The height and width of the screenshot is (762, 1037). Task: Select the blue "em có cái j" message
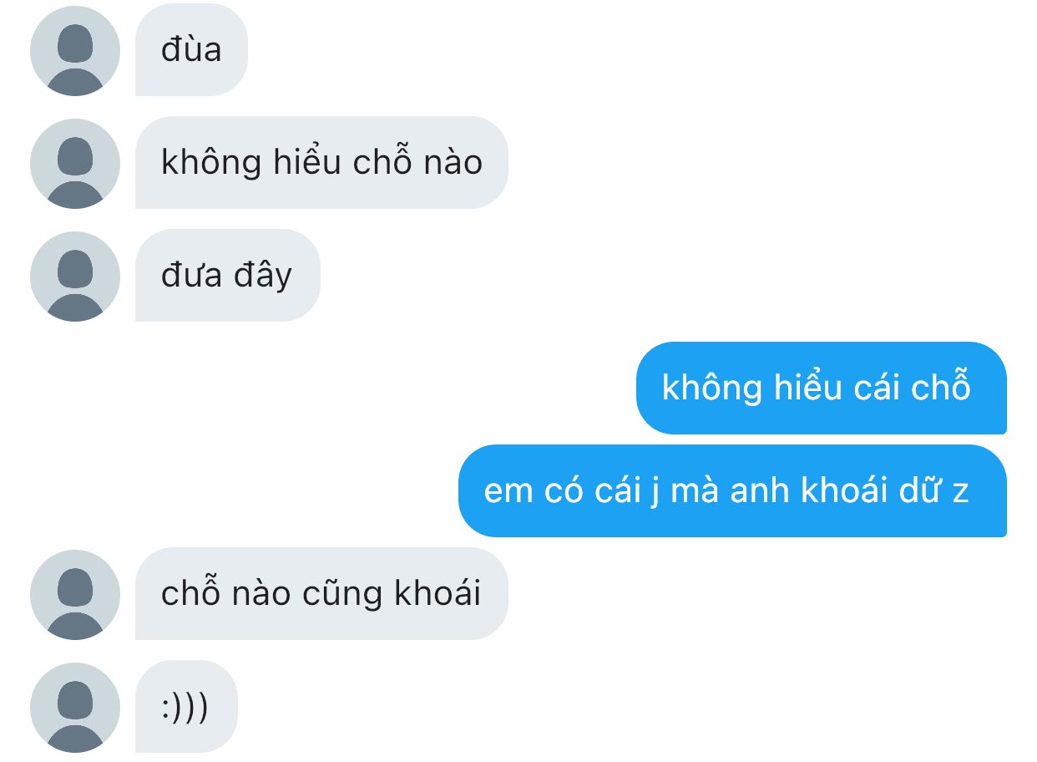pyautogui.click(x=732, y=490)
